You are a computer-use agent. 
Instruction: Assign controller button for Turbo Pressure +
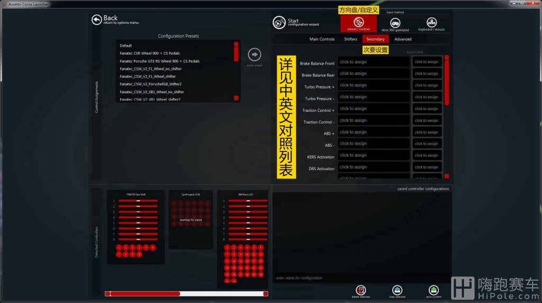374,85
